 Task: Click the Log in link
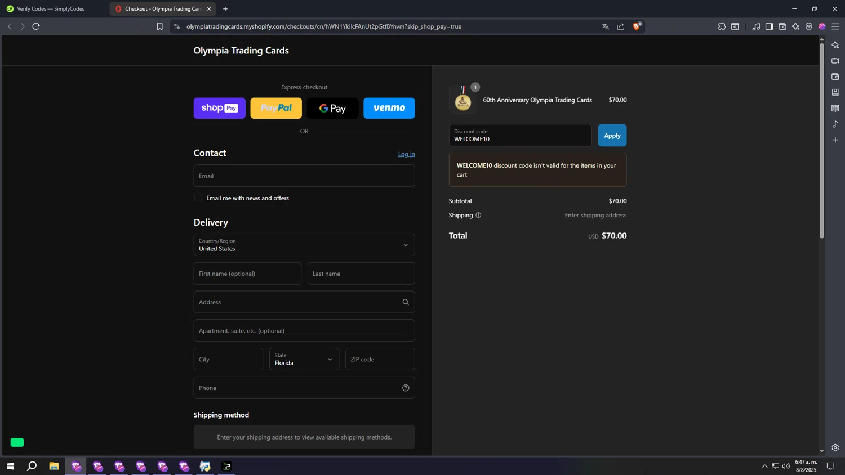[406, 154]
